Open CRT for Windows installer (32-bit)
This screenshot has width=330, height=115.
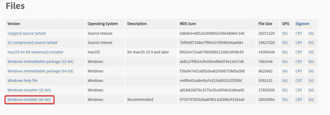coord(299,90)
